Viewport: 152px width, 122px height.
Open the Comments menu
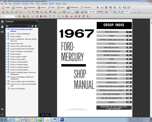point(25,4)
